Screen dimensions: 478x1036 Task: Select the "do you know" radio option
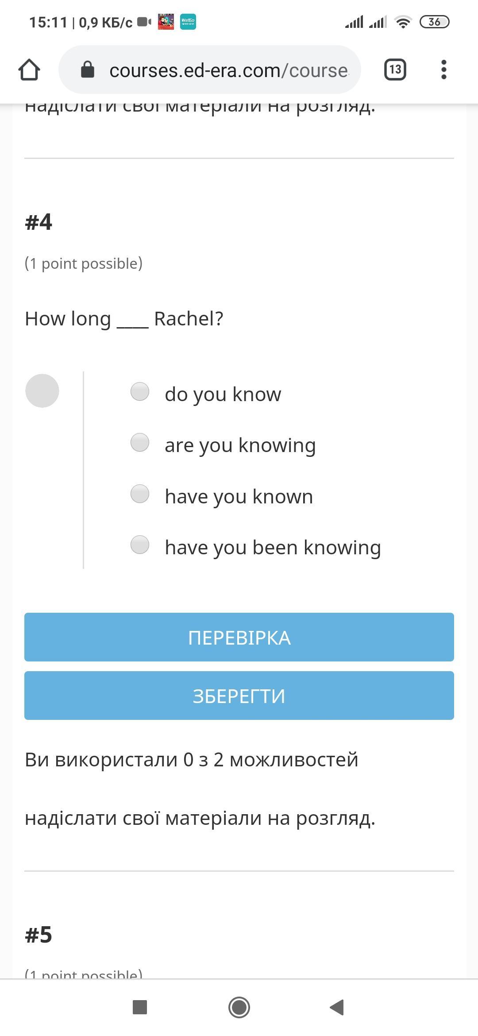click(140, 392)
